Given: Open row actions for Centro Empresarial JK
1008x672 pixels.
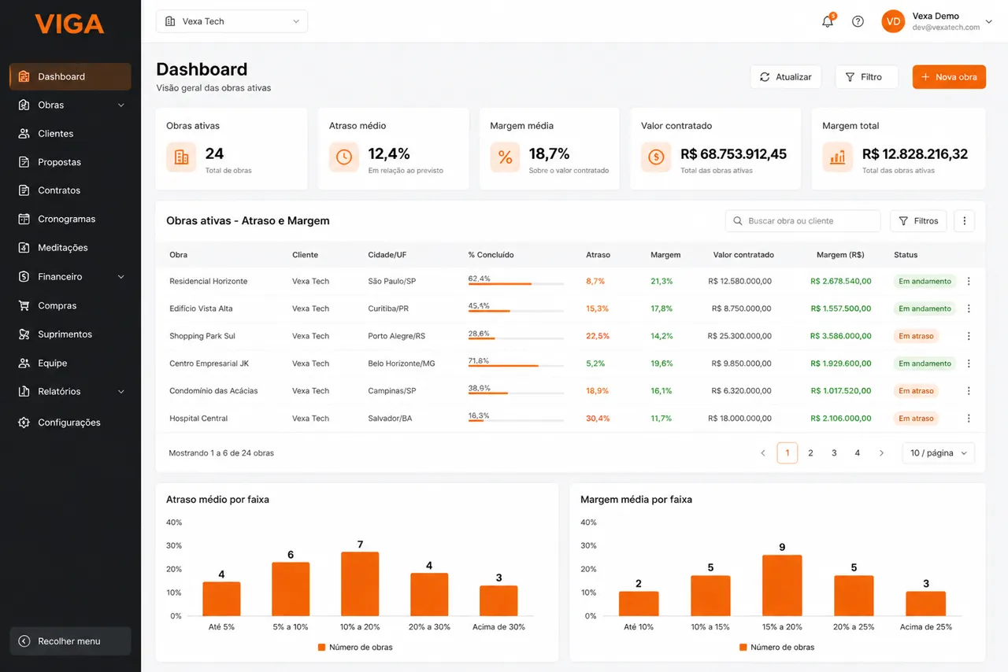Looking at the screenshot, I should [x=969, y=364].
